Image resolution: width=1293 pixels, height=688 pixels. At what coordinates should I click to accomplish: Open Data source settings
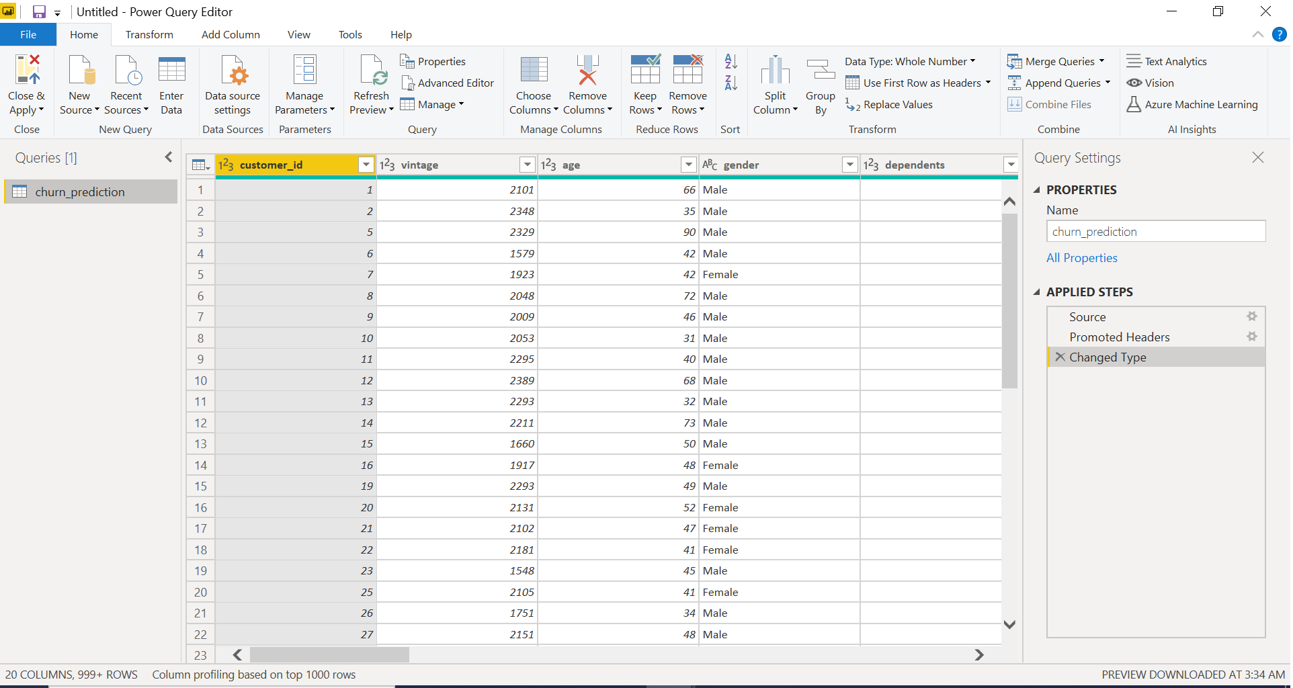pos(233,71)
